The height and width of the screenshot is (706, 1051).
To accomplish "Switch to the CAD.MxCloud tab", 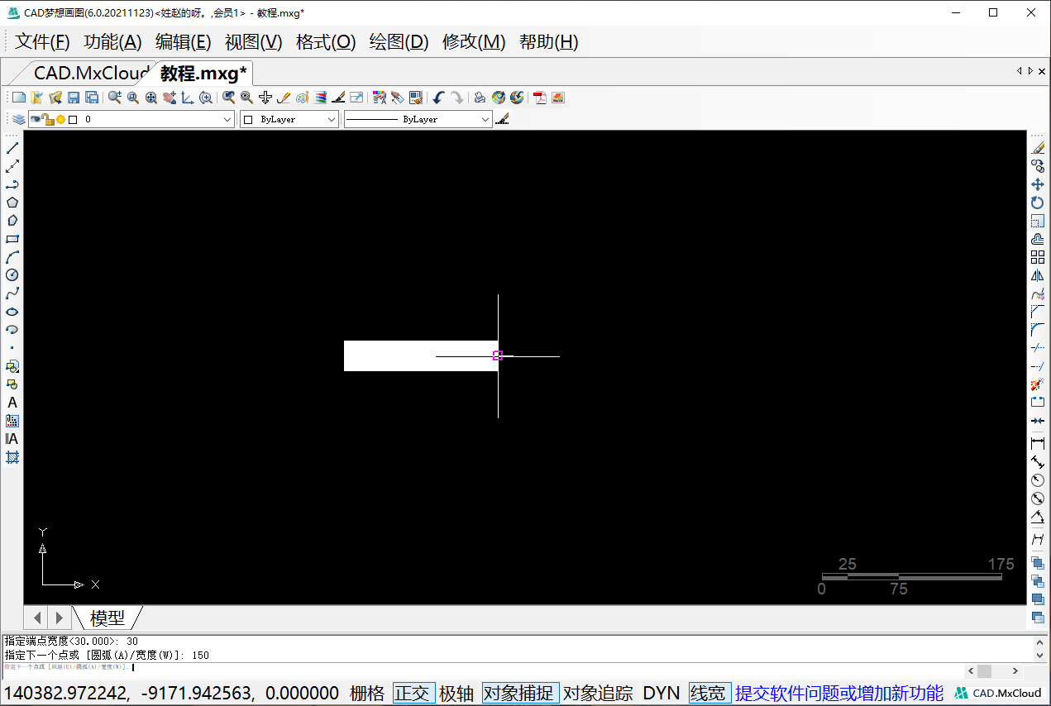I will (89, 73).
